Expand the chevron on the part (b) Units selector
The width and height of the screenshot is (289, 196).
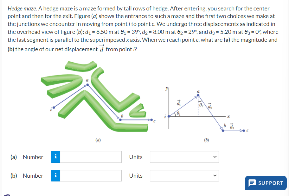pyautogui.click(x=215, y=176)
